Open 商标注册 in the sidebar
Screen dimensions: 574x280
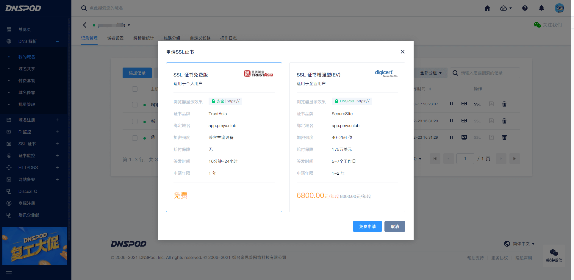tap(27, 203)
